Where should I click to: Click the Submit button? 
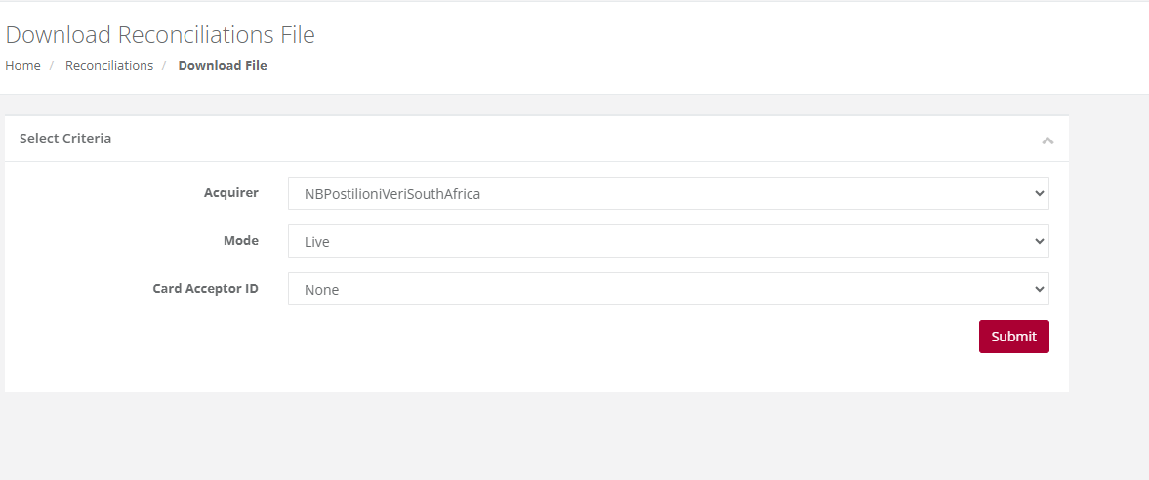tap(1013, 337)
